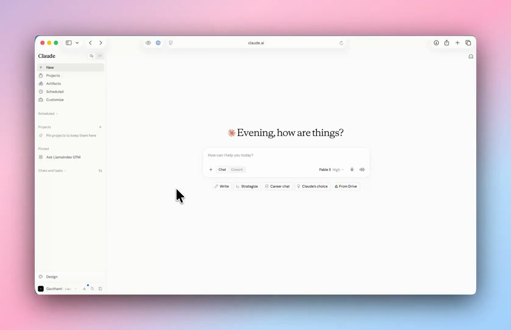The width and height of the screenshot is (511, 330).
Task: Open the Fable 5 High model dropdown
Action: tap(332, 170)
